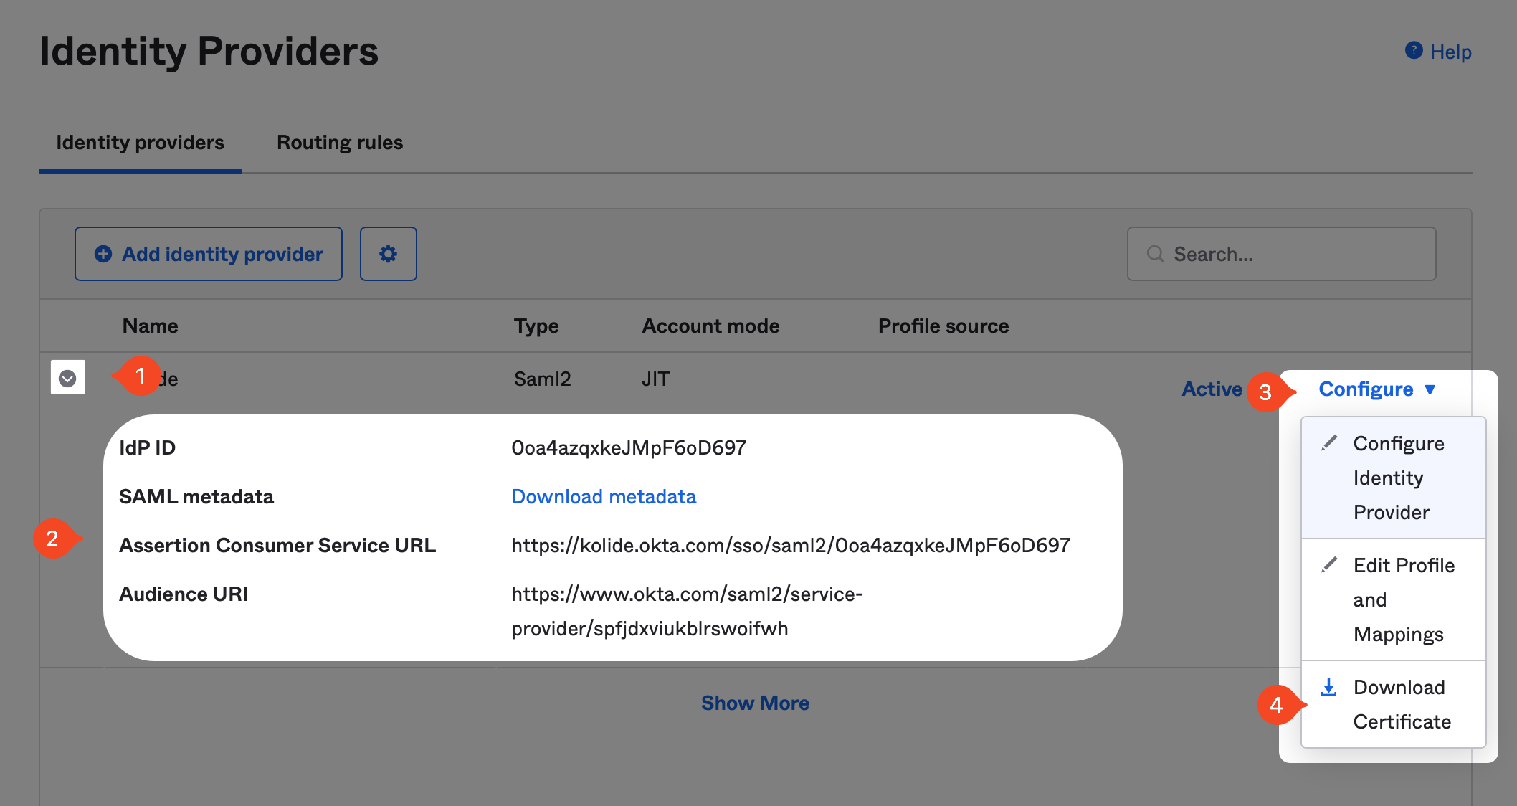Click the Active status label

tap(1212, 389)
